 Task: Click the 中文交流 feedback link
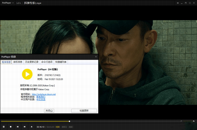point(41,99)
